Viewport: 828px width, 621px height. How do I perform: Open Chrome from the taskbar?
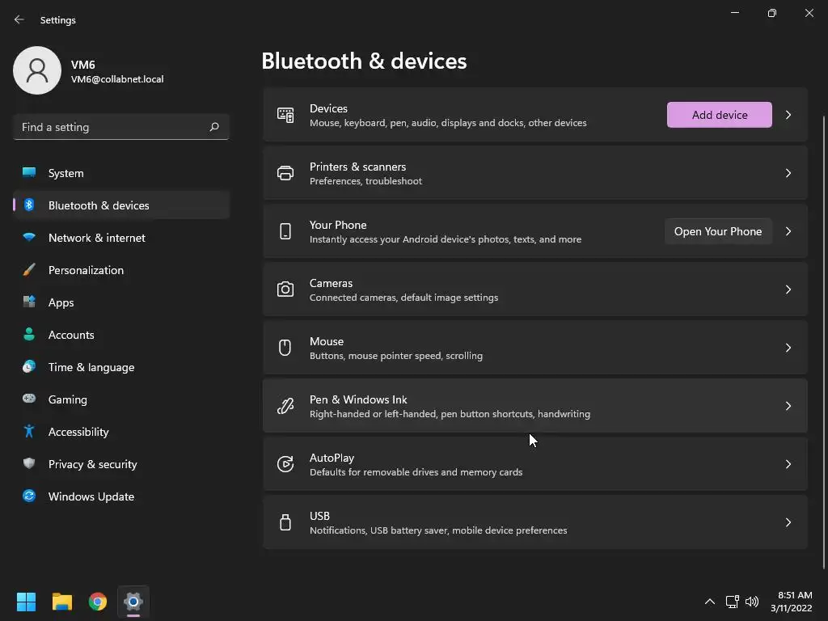pos(98,602)
